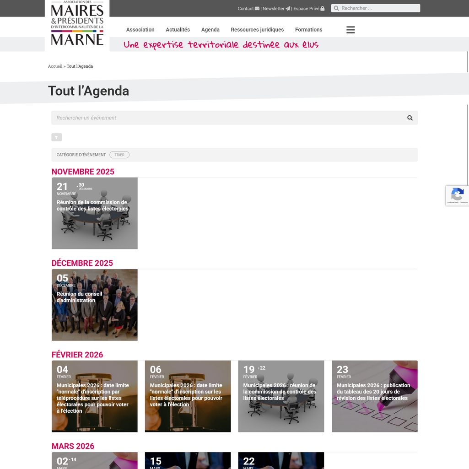Go to Accueil breadcrumb link
The width and height of the screenshot is (469, 469).
(55, 66)
